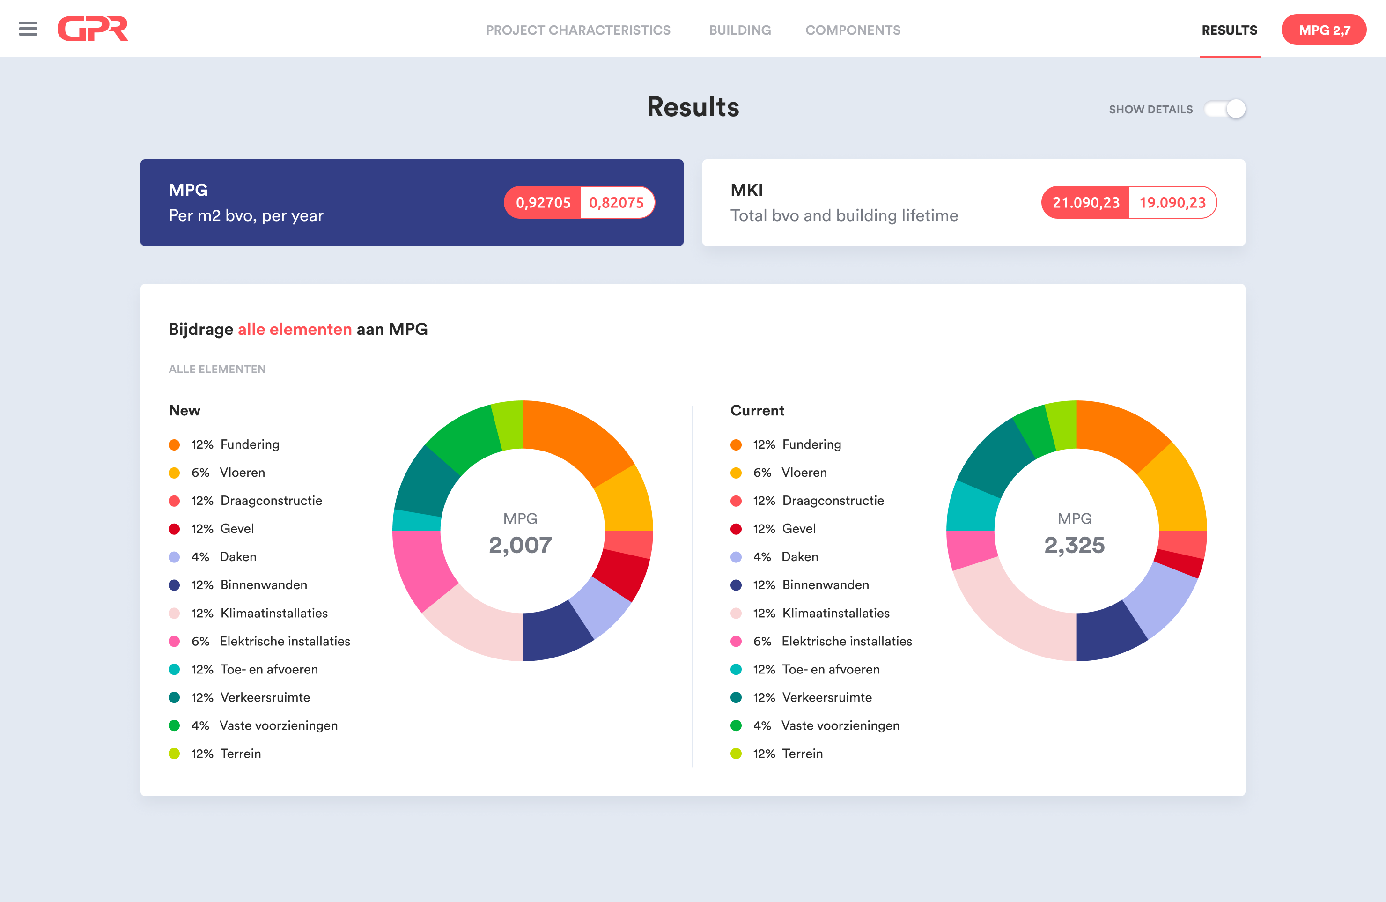1386x902 pixels.
Task: Switch to the Building tab
Action: pyautogui.click(x=739, y=30)
